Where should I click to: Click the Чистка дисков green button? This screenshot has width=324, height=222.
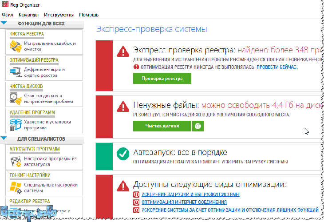pos(162,126)
